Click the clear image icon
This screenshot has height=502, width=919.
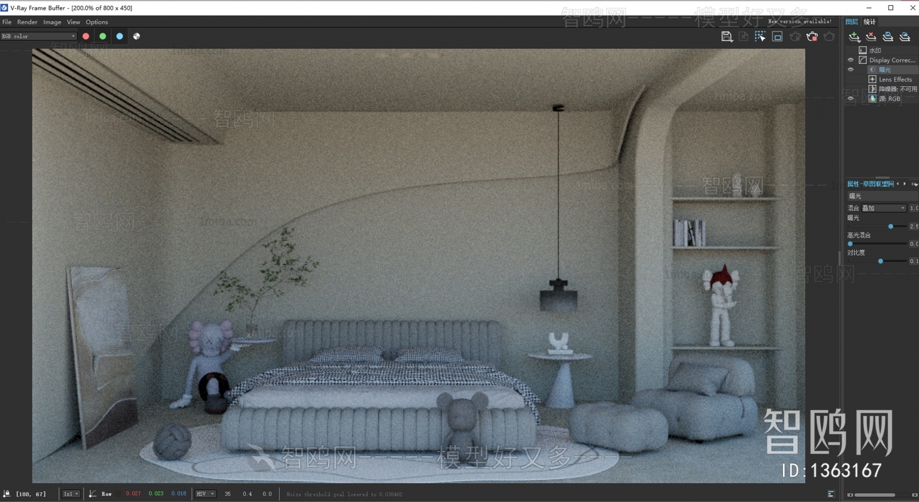tap(744, 36)
